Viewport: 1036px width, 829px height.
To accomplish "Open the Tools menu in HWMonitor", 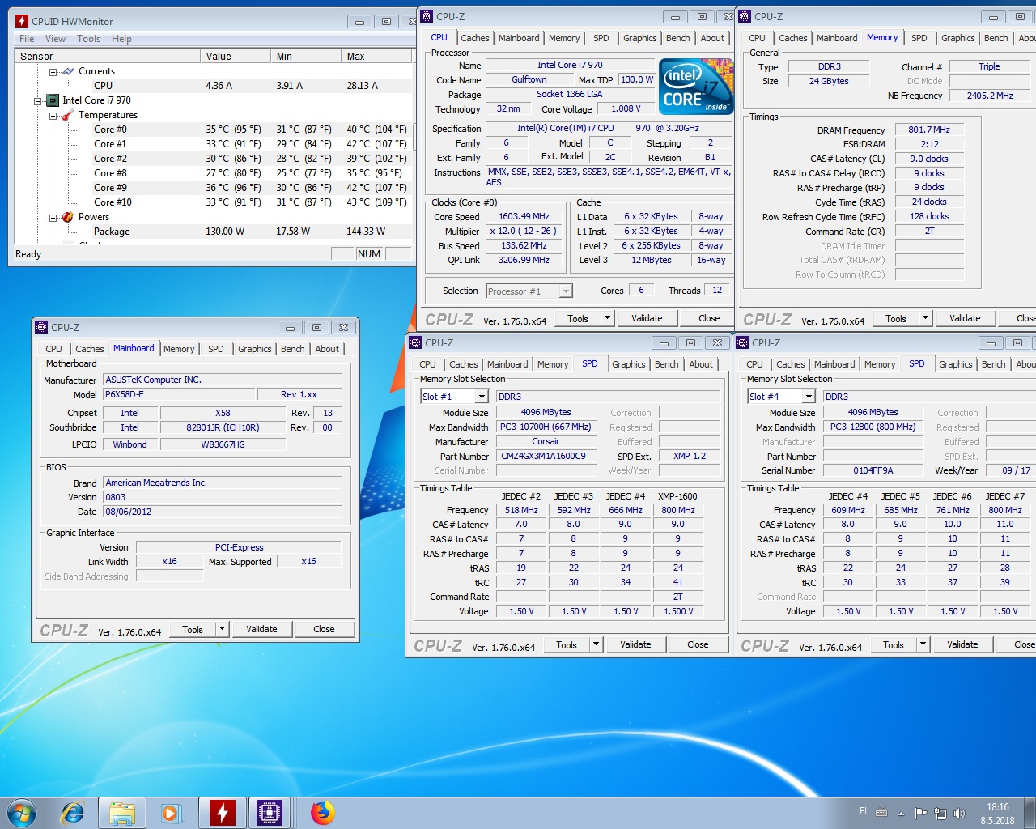I will (89, 39).
